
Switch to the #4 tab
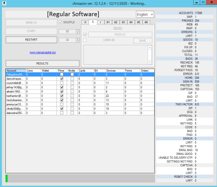pos(131,22)
